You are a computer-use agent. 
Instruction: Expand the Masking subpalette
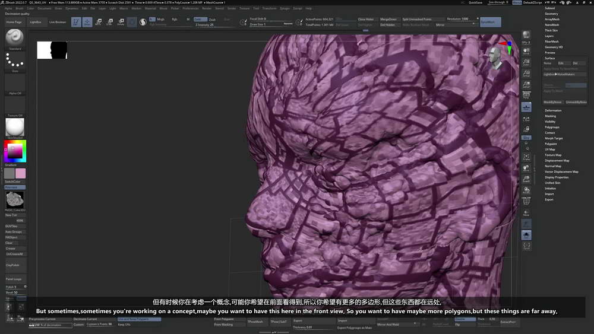coord(551,116)
